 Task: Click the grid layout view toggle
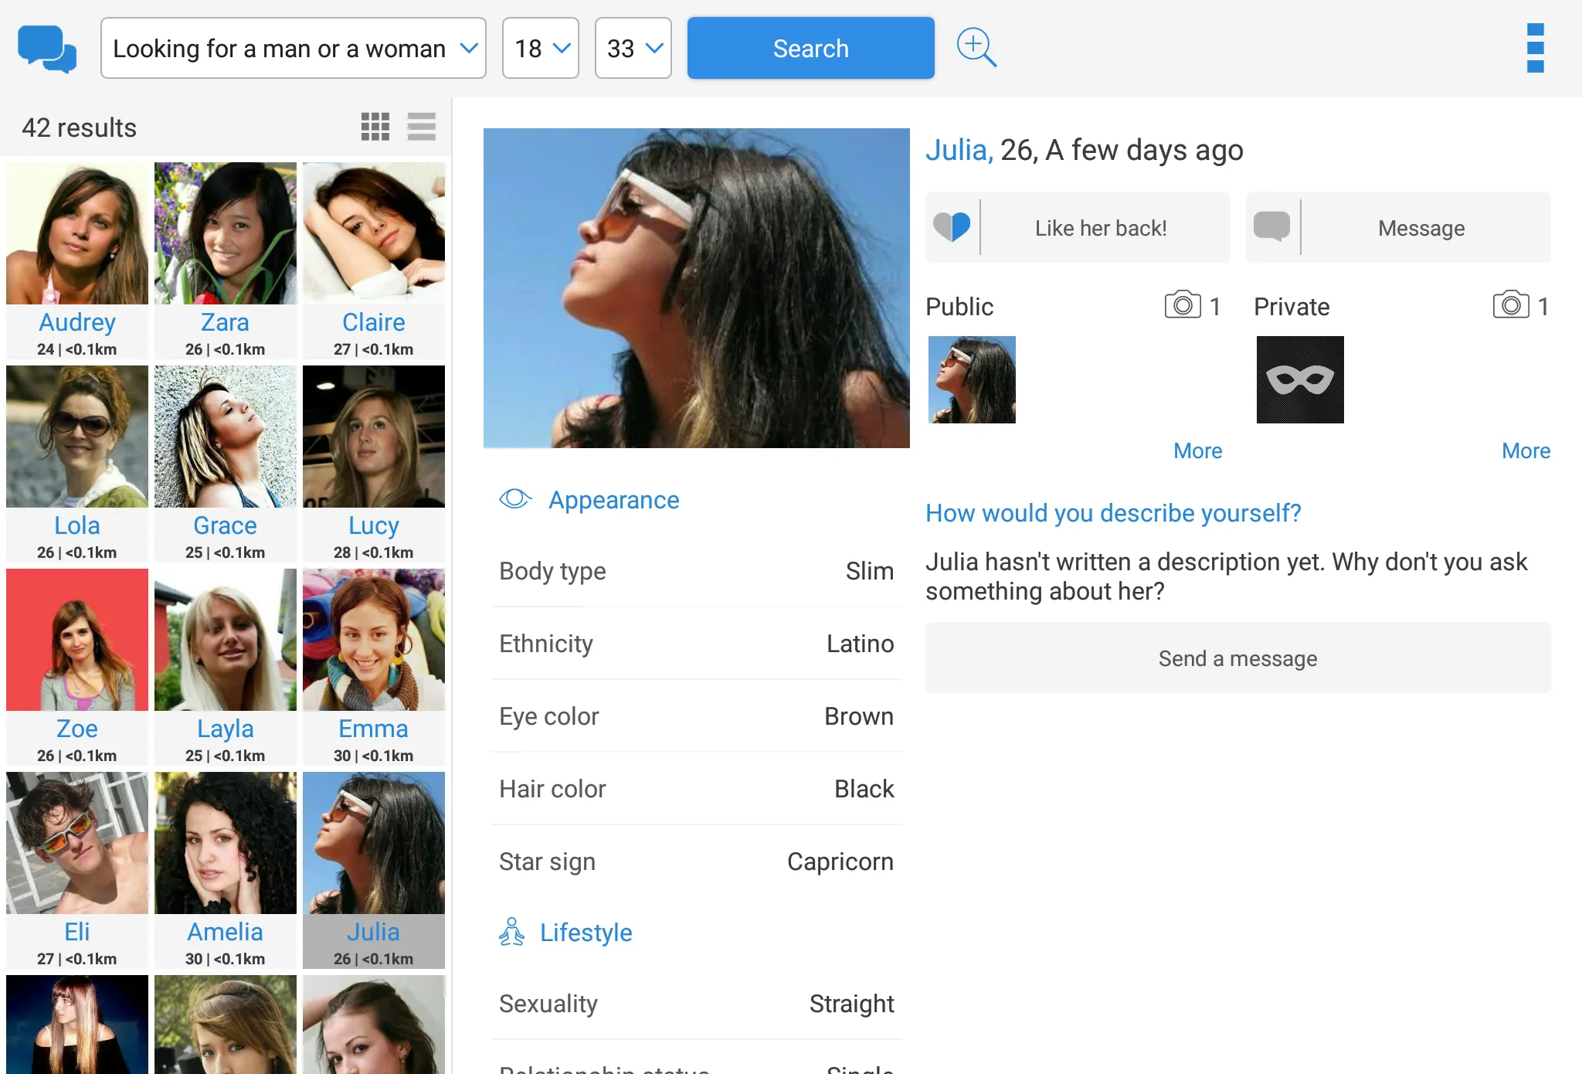click(x=376, y=127)
